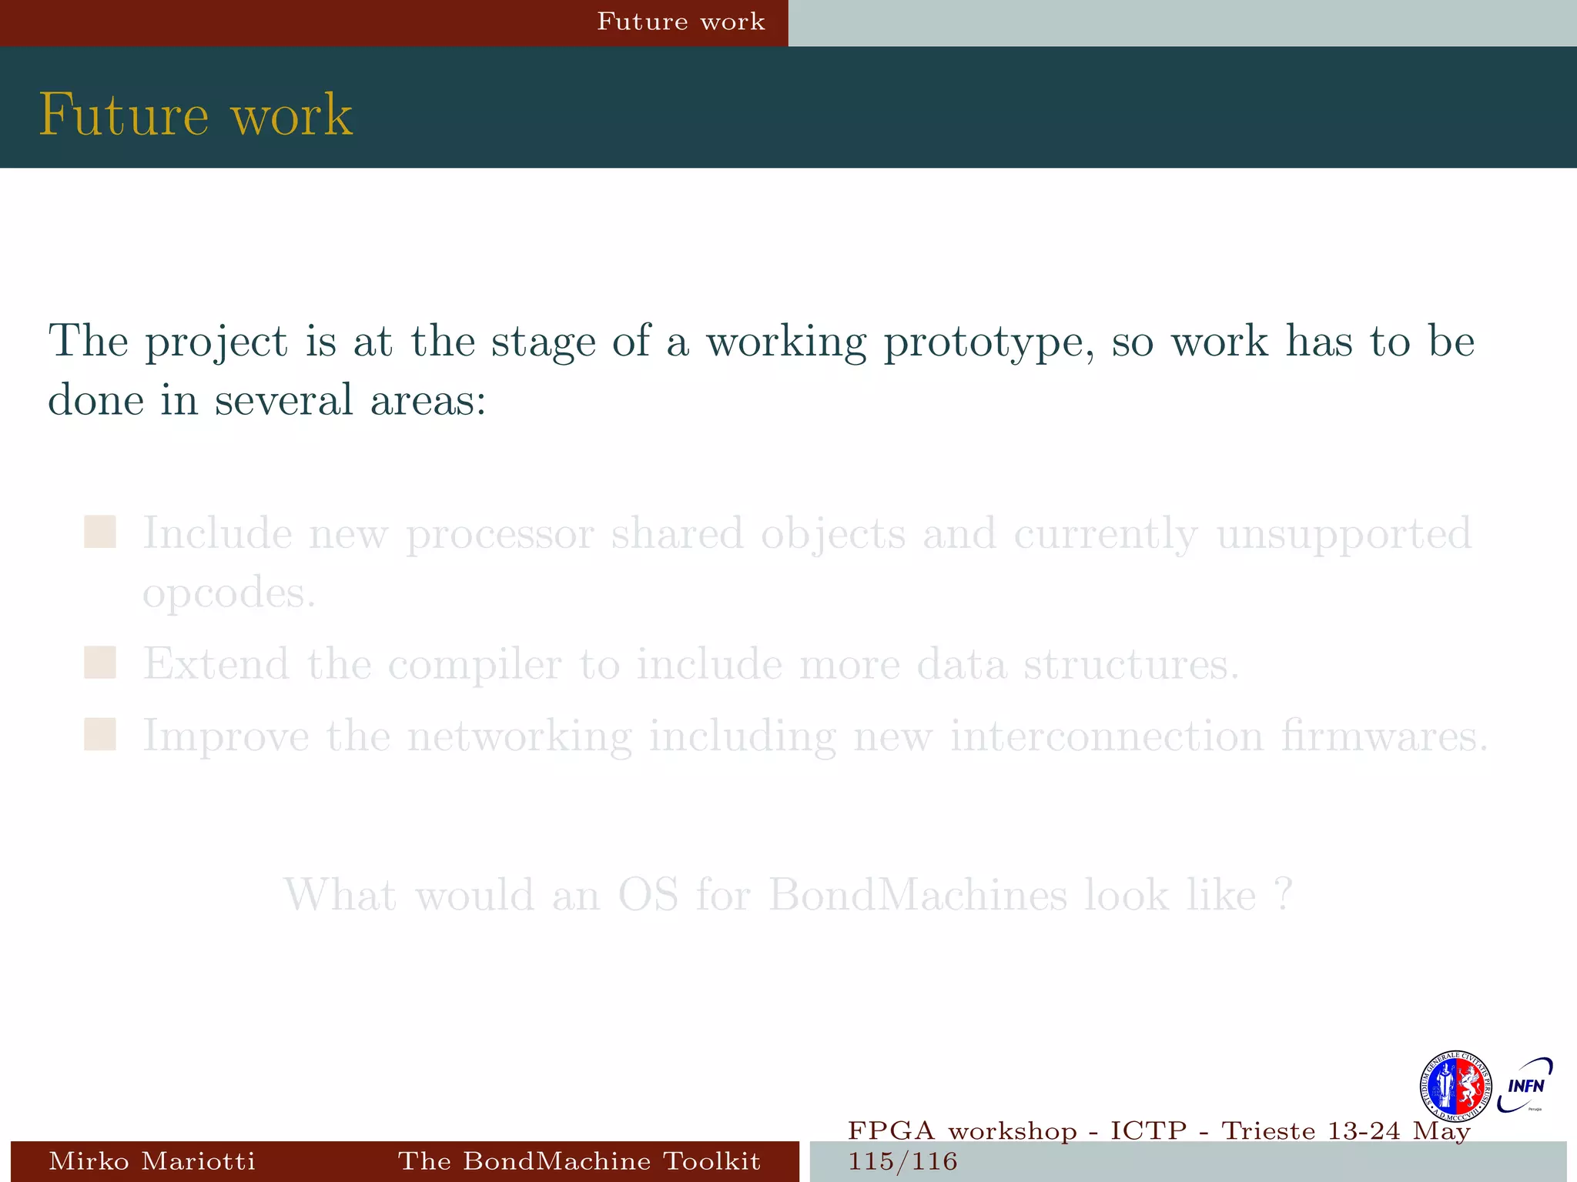Click the slide number '115/116'
The height and width of the screenshot is (1182, 1577).
point(902,1161)
